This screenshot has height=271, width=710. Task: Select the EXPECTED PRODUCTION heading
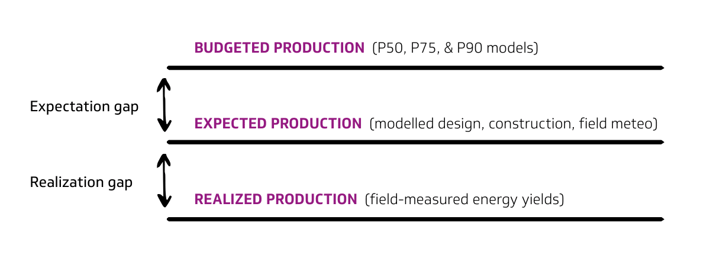tap(277, 124)
